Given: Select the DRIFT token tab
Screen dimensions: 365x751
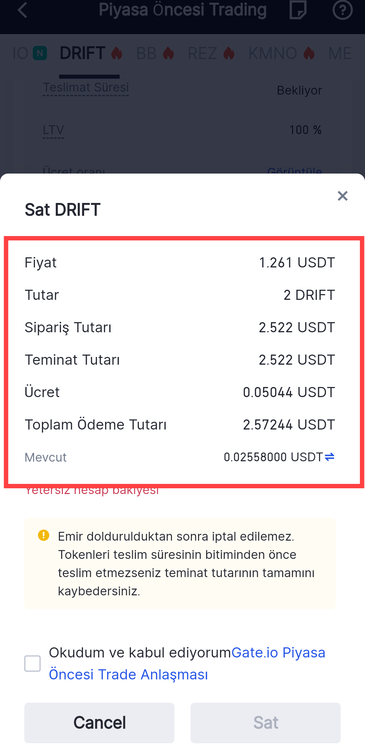Looking at the screenshot, I should click(x=82, y=53).
